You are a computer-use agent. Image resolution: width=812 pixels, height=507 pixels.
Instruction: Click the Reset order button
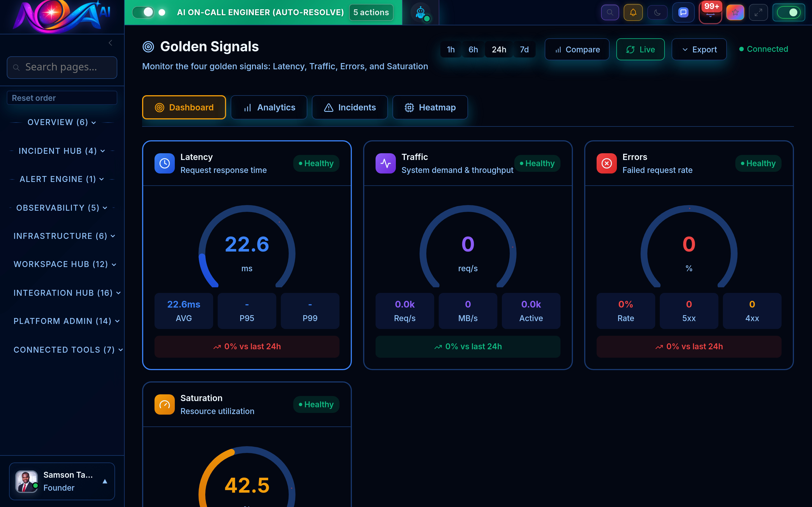62,97
